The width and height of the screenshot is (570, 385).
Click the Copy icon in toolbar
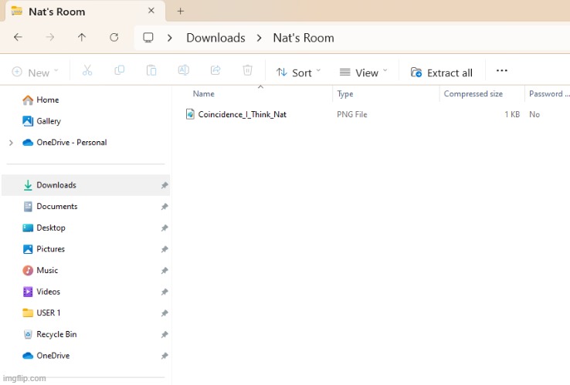(x=119, y=70)
